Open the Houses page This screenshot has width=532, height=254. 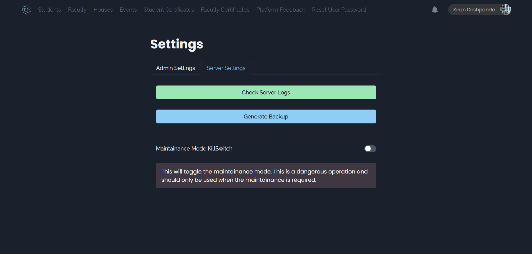tap(103, 9)
